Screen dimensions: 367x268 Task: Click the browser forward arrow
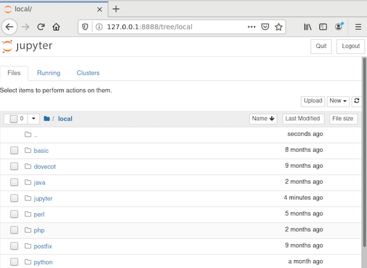coord(25,27)
